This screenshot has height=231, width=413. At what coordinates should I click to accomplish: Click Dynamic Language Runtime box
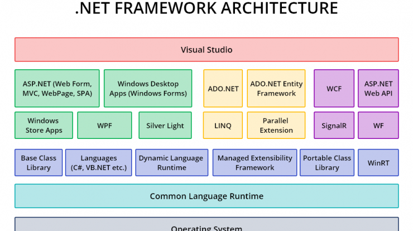pyautogui.click(x=172, y=162)
